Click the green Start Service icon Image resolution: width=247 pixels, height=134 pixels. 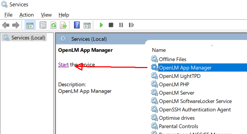pyautogui.click(x=101, y=25)
